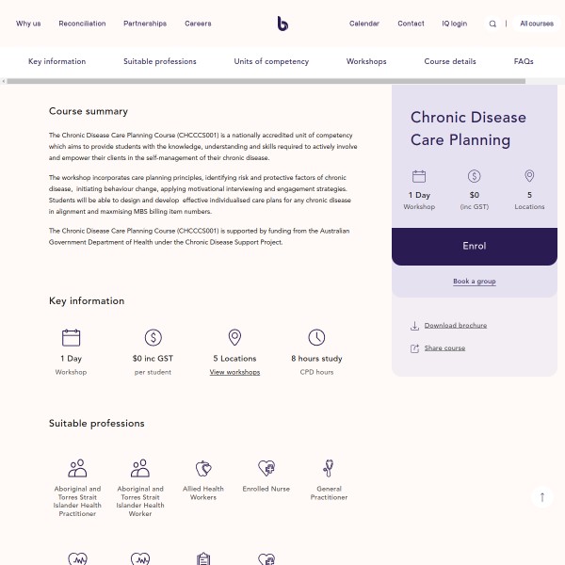Click the download brochure icon
Image resolution: width=565 pixels, height=565 pixels.
414,326
